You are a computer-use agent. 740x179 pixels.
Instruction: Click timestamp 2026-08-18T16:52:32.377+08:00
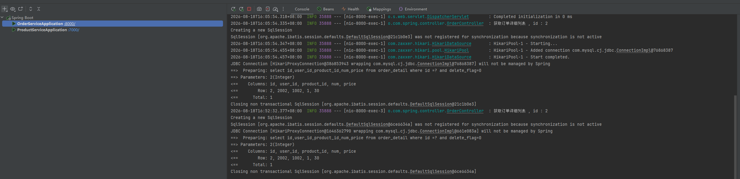tap(266, 111)
